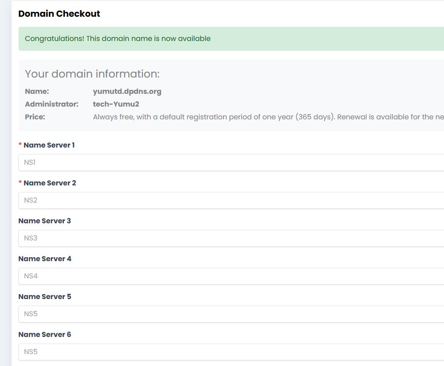Select the Name Server 3 input box
The height and width of the screenshot is (366, 444).
pyautogui.click(x=231, y=238)
